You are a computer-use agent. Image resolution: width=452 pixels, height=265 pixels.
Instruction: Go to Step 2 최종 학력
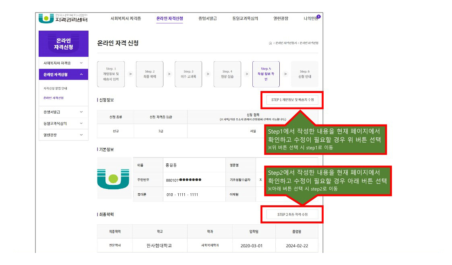click(x=150, y=74)
